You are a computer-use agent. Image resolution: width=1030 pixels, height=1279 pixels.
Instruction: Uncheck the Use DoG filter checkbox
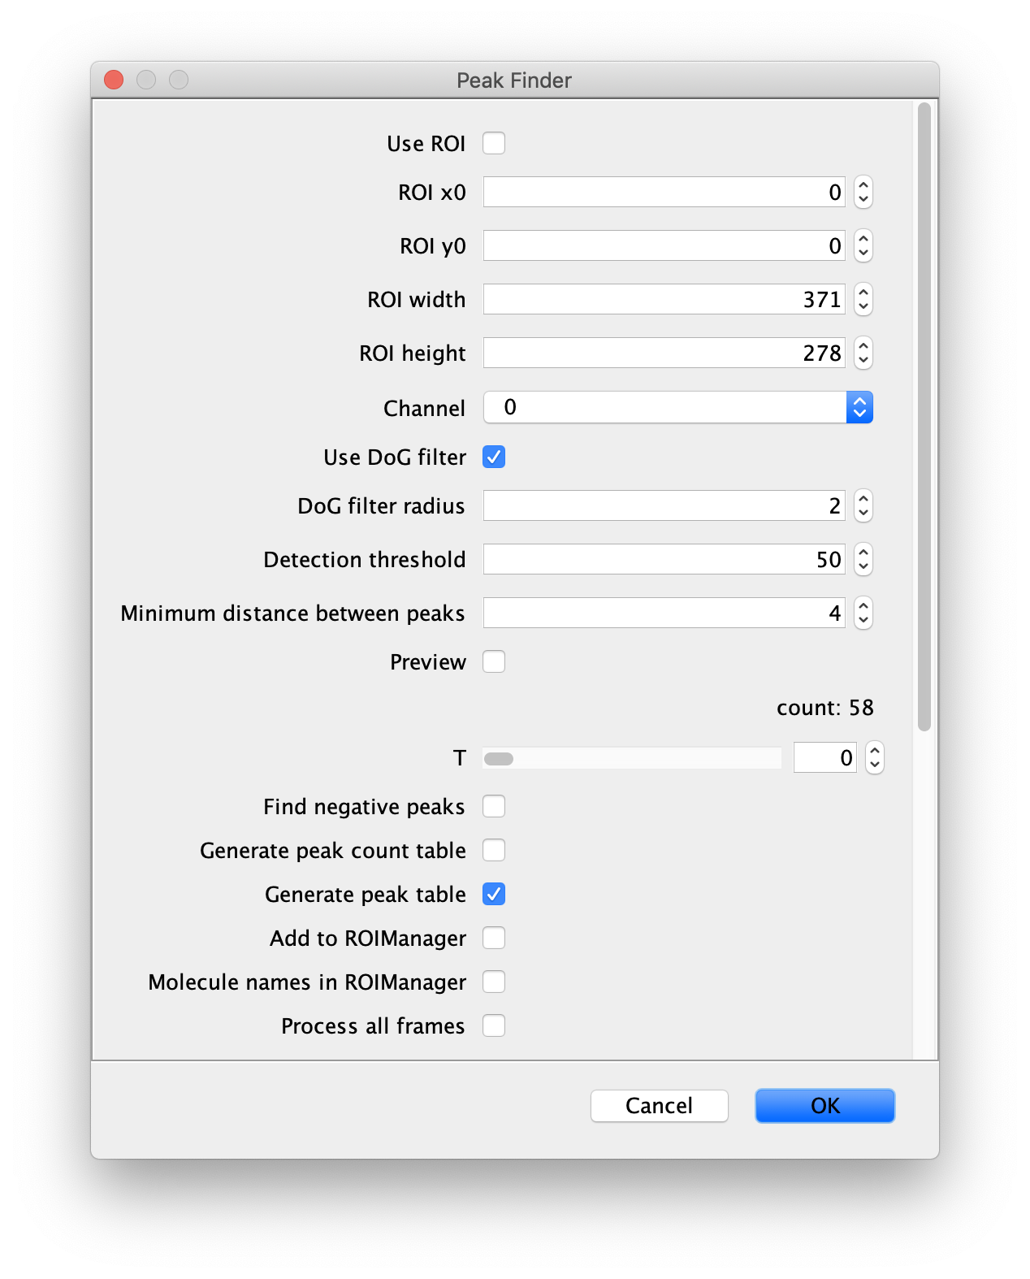click(x=494, y=457)
